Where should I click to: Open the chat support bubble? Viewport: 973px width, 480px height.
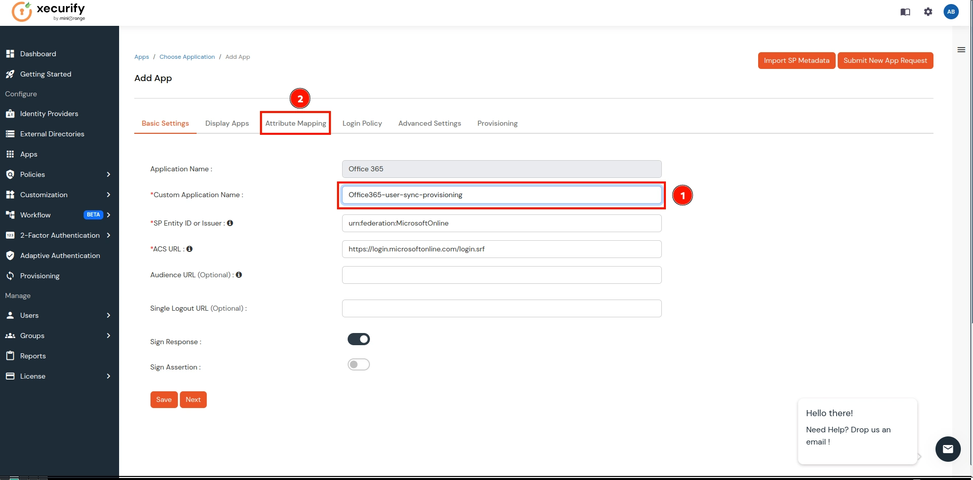[948, 449]
